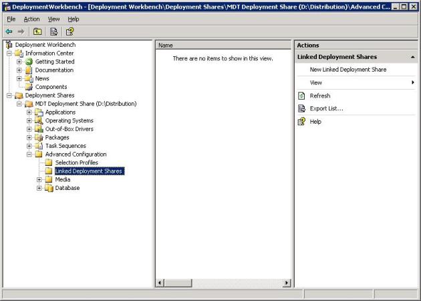
Task: Click the Components folder icon
Action: pos(29,87)
